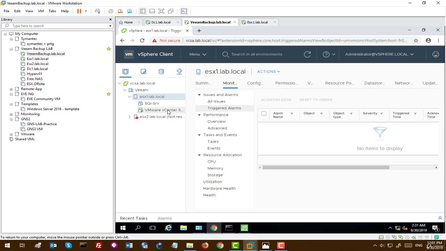This screenshot has height=251, width=446.
Task: Expand the Recent Tasks bottom panel
Action: (x=440, y=218)
